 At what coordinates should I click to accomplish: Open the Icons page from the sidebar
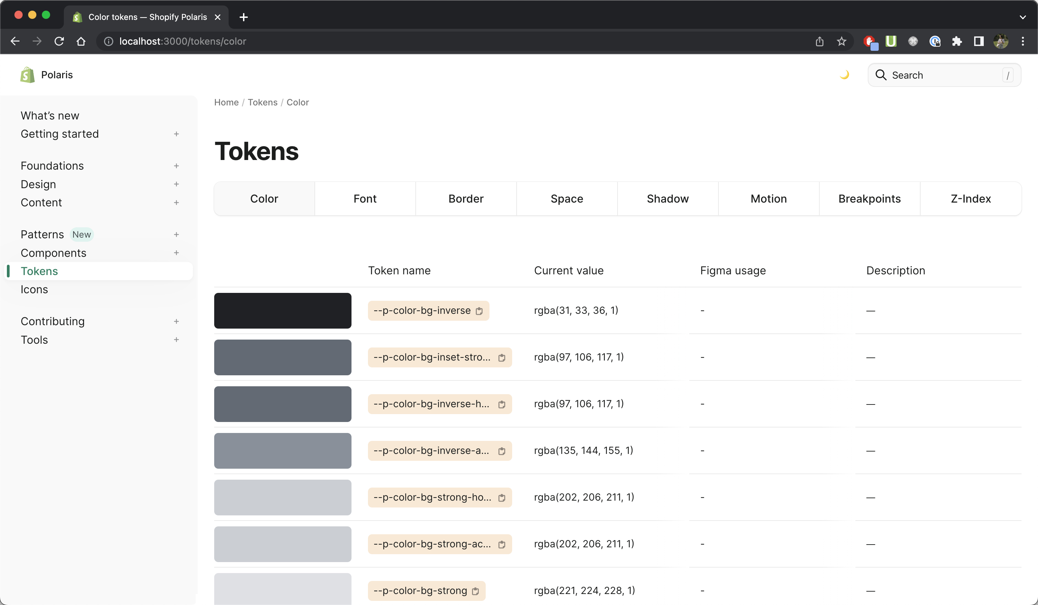[34, 289]
